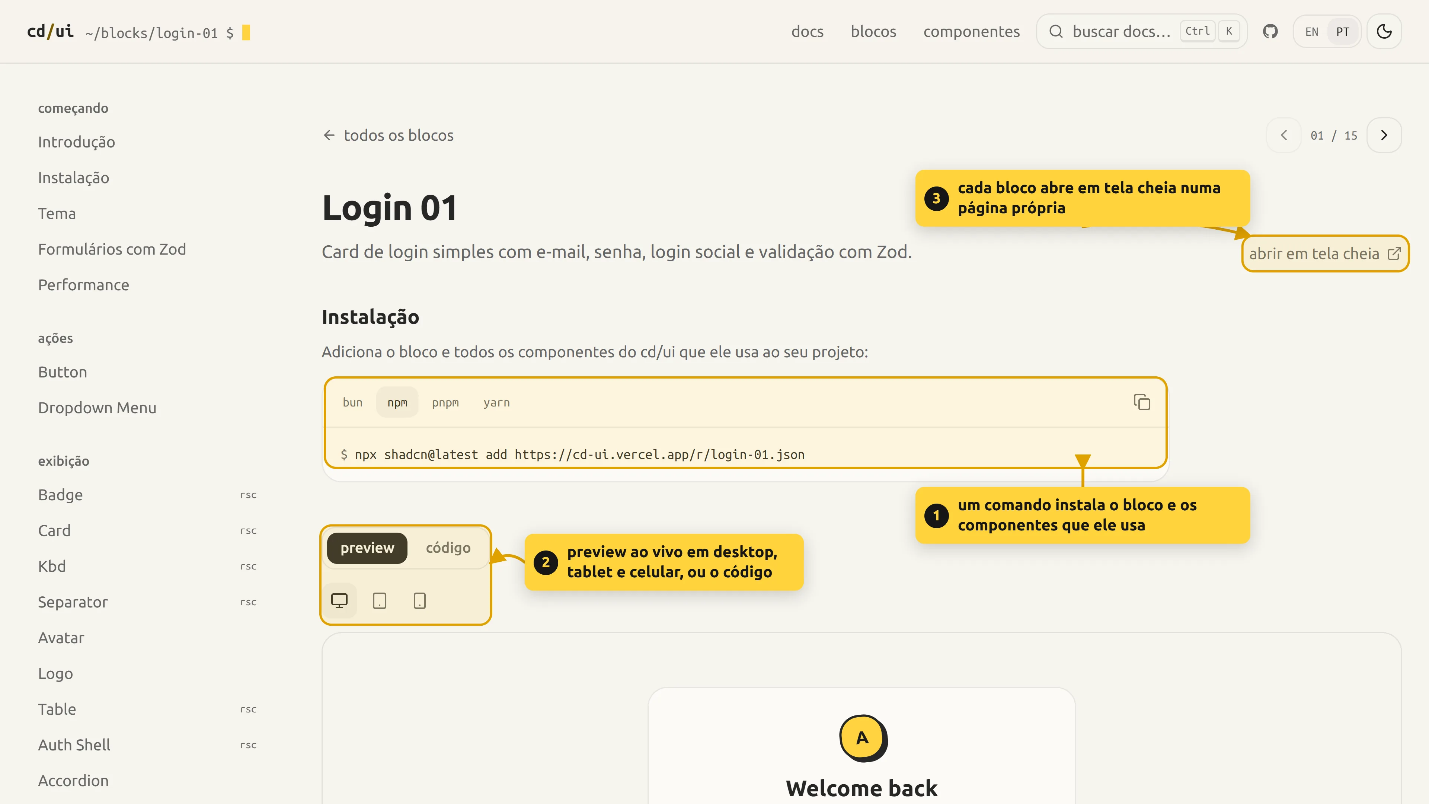Select the desktop preview viewport icon
Viewport: 1429px width, 804px height.
[x=339, y=601]
